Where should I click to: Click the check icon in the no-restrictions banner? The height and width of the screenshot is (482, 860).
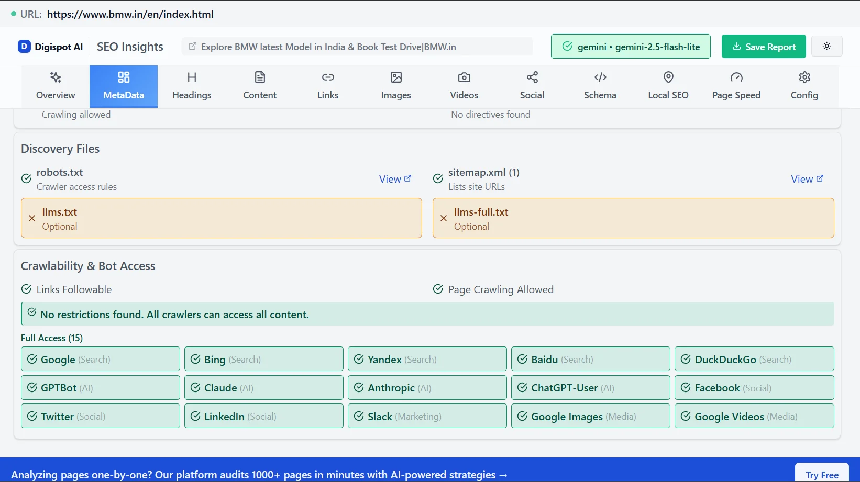32,312
